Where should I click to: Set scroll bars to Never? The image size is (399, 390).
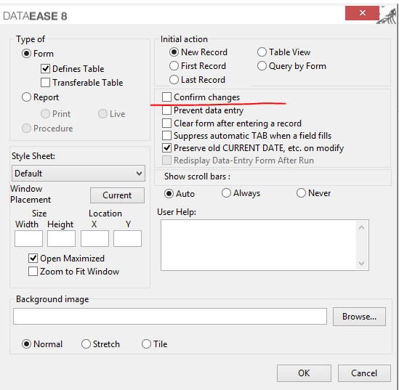(x=301, y=193)
